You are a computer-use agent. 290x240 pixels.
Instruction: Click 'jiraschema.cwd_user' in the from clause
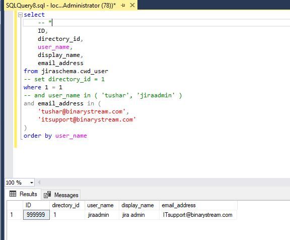click(75, 71)
